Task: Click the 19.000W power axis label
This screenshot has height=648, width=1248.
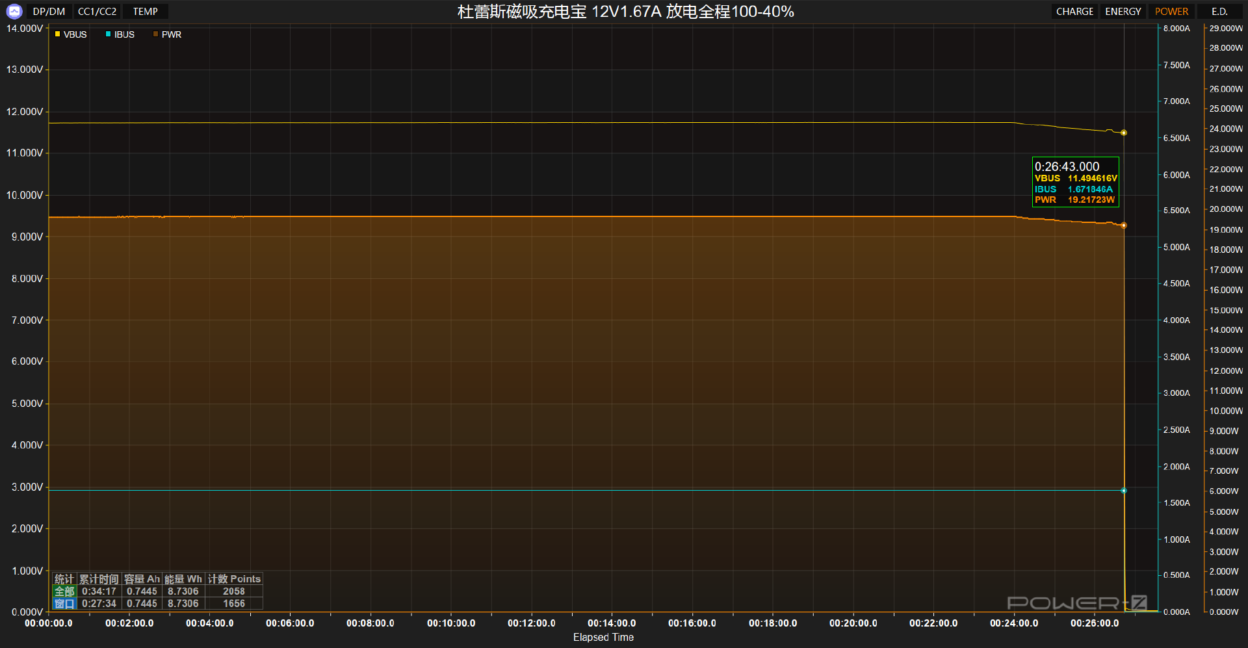Action: (1226, 230)
